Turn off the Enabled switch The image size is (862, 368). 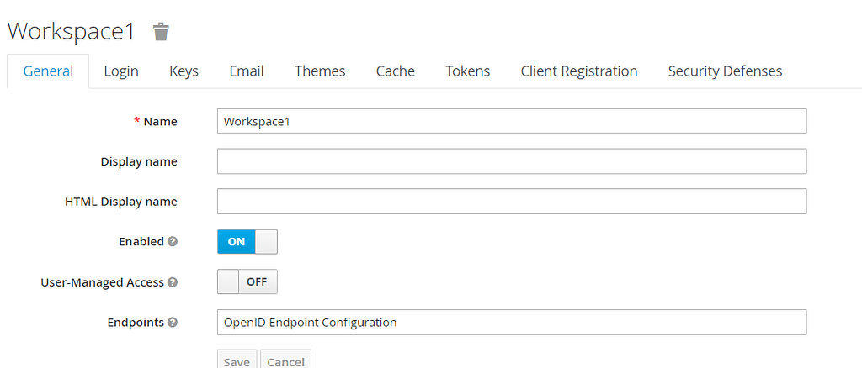pos(247,242)
